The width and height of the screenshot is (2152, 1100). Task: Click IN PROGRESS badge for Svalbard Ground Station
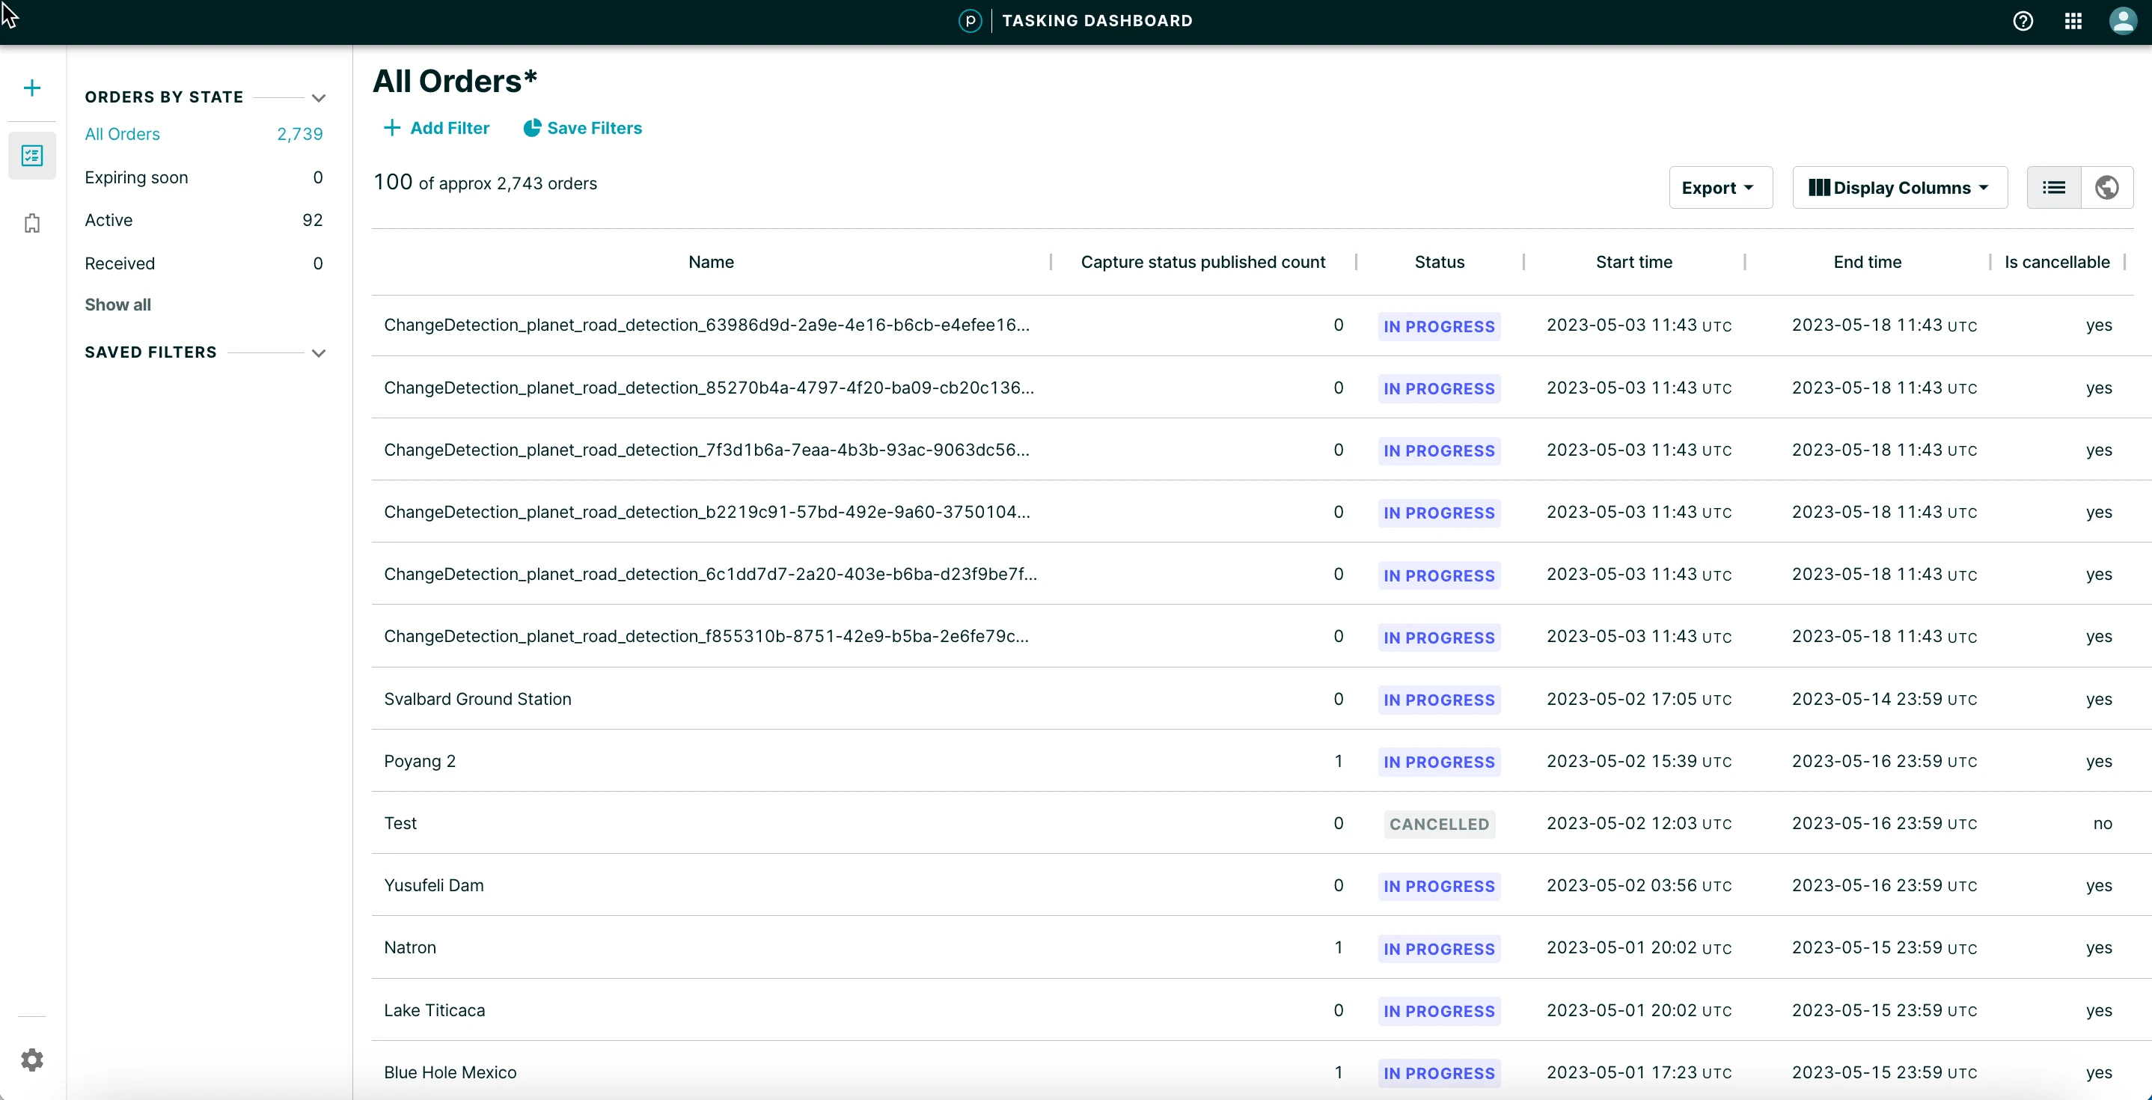[x=1439, y=700]
